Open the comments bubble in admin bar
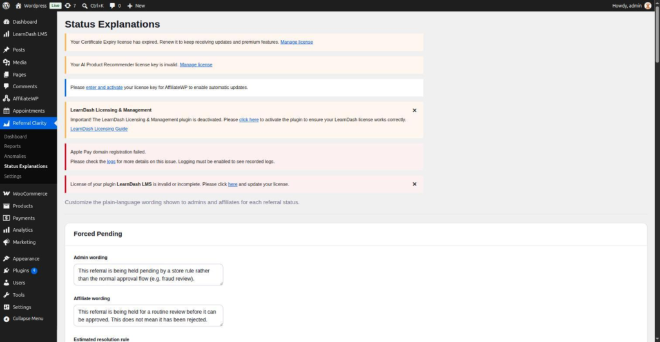This screenshot has width=660, height=342. (112, 5)
